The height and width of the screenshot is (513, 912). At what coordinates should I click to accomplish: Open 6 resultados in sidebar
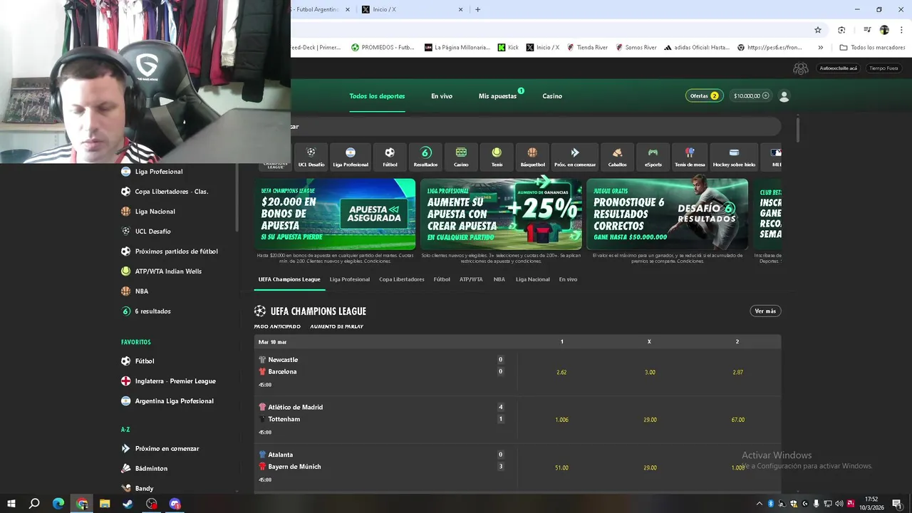pyautogui.click(x=152, y=311)
